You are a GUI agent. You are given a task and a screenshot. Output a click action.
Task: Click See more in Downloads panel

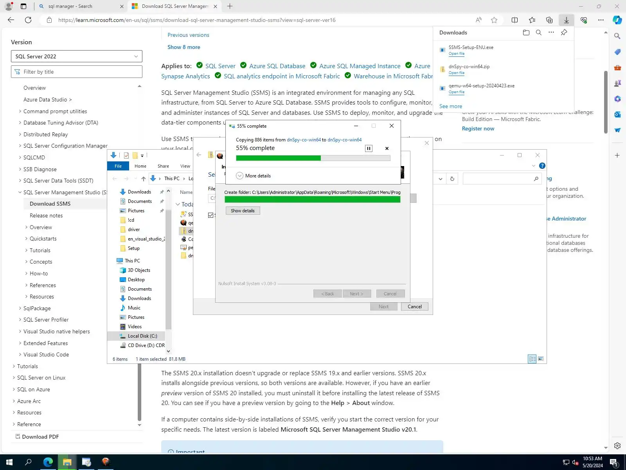451,106
